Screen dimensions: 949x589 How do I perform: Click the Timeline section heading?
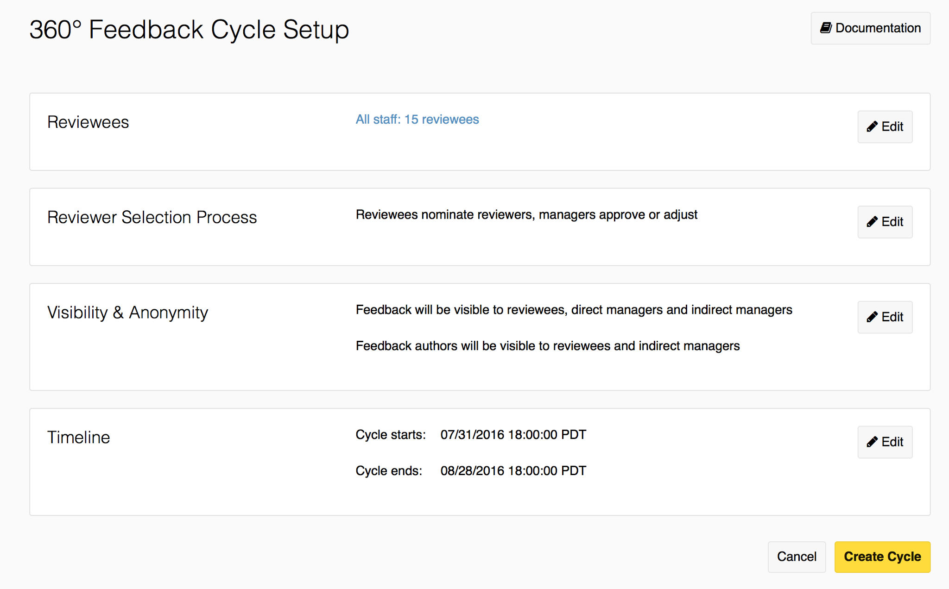tap(79, 438)
